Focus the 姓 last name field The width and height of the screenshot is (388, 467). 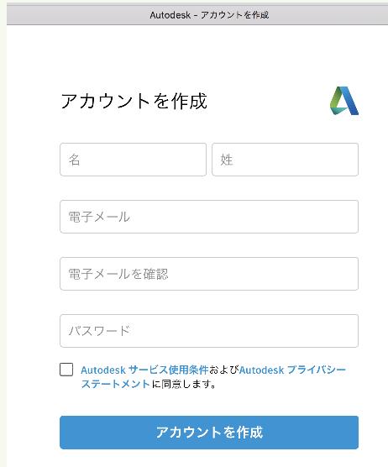tap(285, 160)
